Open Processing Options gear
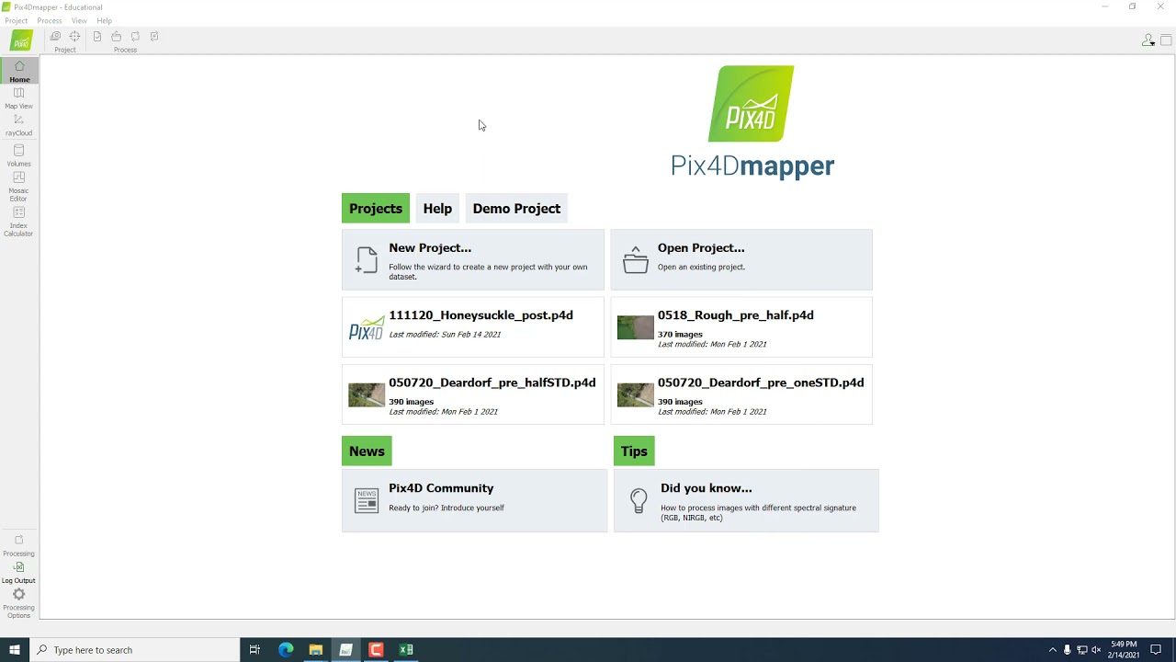 coord(18,602)
